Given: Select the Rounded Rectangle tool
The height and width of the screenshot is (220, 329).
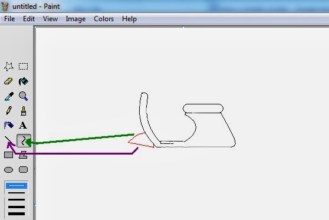Looking at the screenshot, I should click(x=23, y=169).
